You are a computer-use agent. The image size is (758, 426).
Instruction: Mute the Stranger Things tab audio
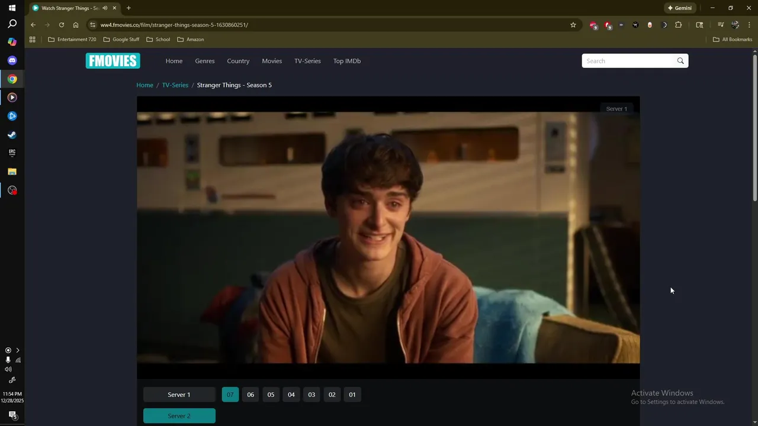point(105,8)
